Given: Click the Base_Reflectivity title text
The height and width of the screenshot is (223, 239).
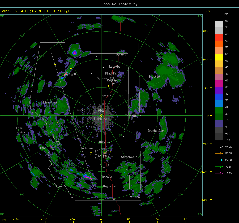Looking at the screenshot, I should pos(119,4).
